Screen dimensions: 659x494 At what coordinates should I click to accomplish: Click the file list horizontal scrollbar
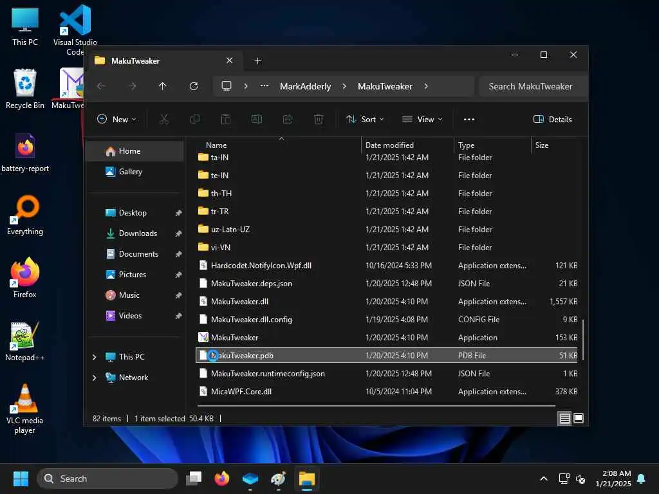pos(376,406)
